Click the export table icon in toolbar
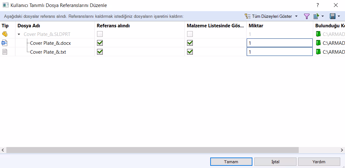This screenshot has height=168, width=345. point(316,16)
